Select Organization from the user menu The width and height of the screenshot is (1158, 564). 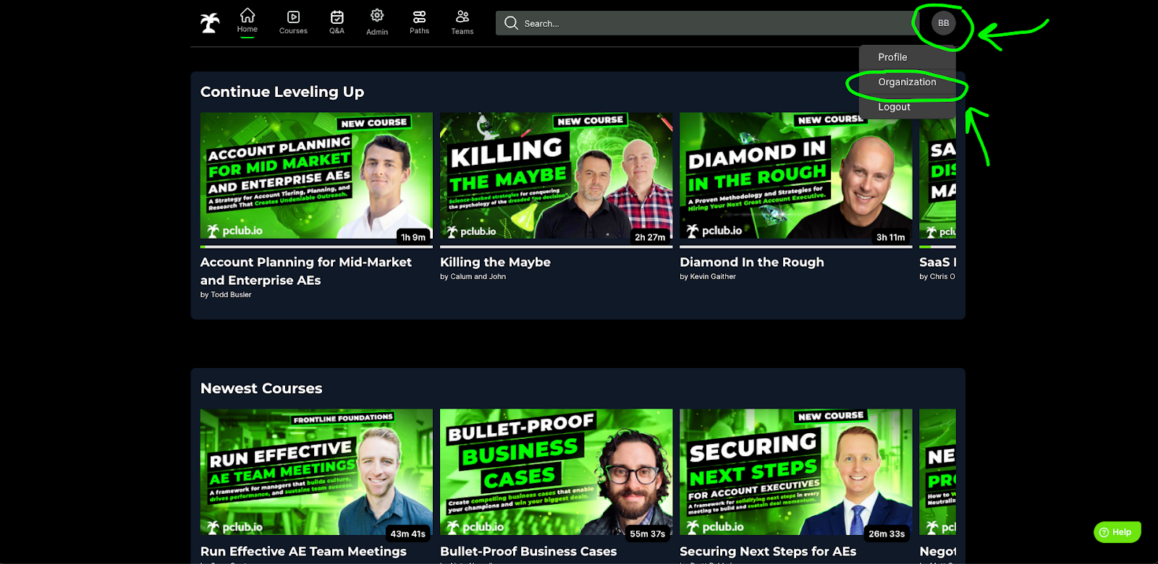[908, 82]
